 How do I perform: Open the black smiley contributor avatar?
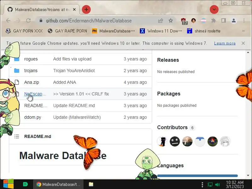(175, 141)
